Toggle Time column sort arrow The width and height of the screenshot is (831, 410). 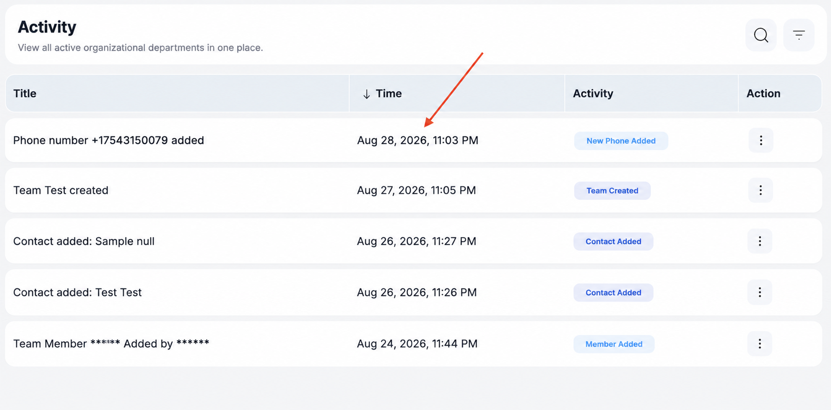tap(367, 94)
